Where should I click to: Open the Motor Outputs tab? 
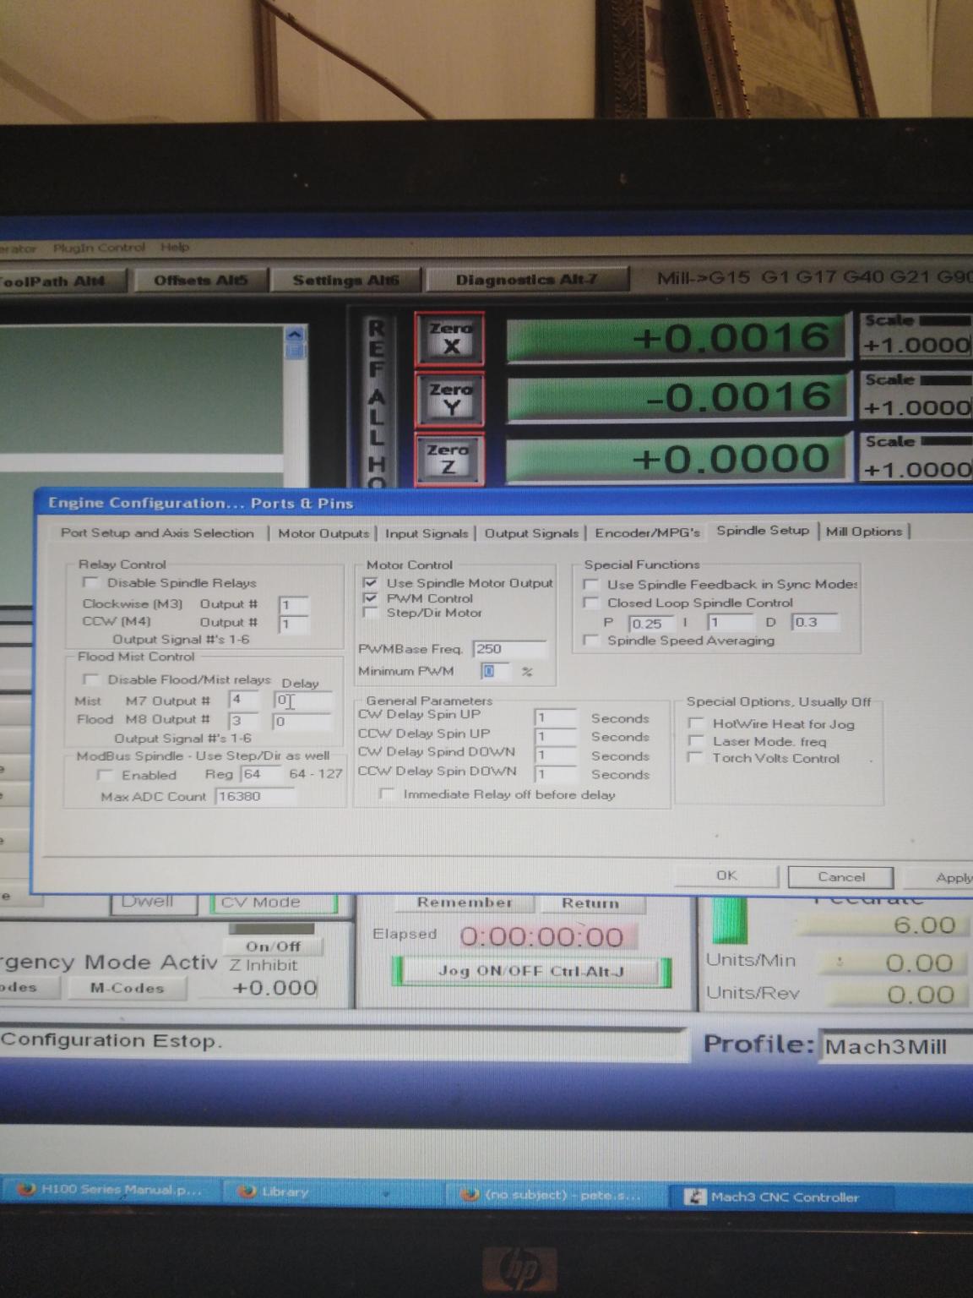point(323,533)
